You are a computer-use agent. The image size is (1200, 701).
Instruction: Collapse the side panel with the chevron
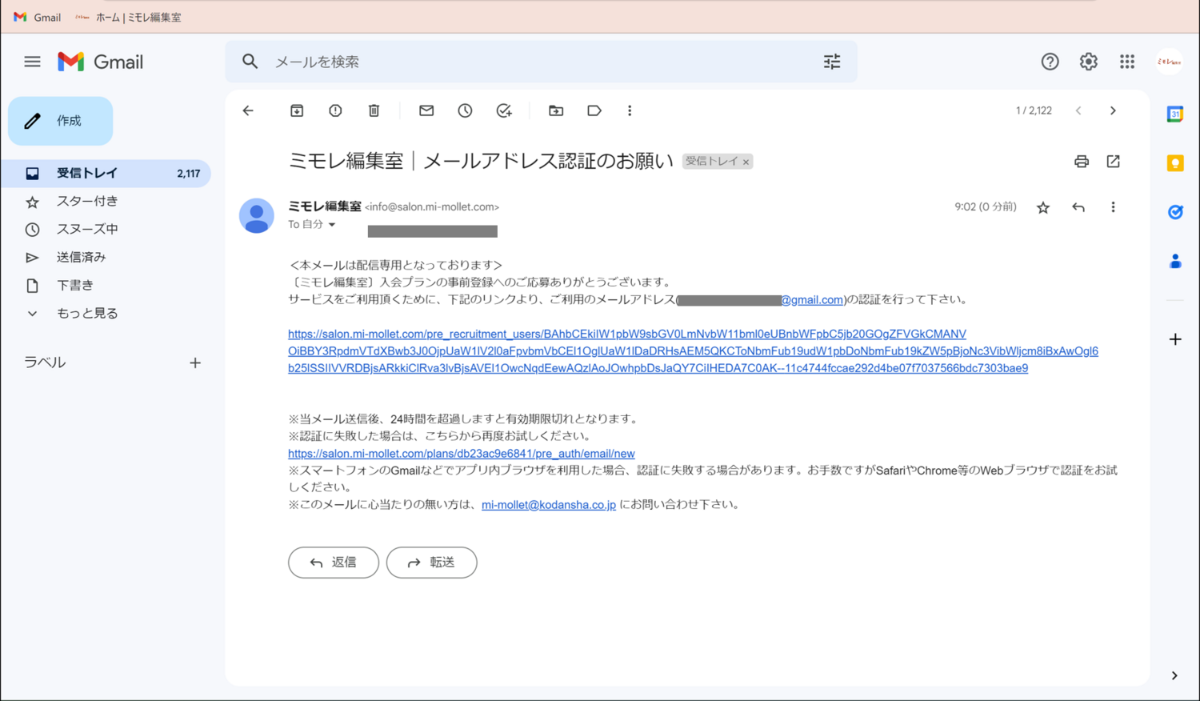point(1174,675)
